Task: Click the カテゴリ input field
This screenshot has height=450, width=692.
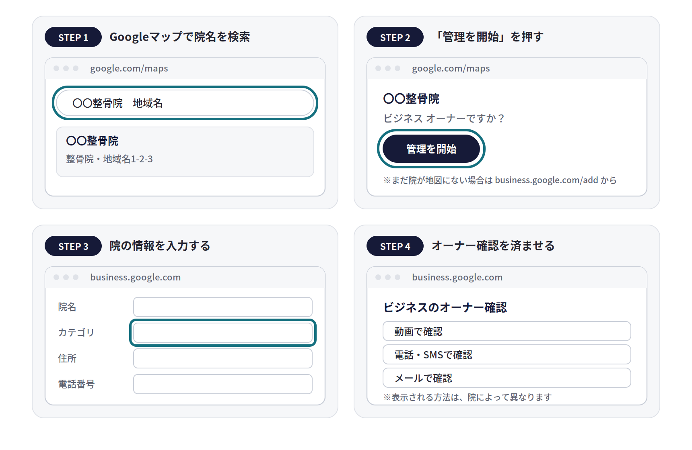Action: pyautogui.click(x=223, y=333)
